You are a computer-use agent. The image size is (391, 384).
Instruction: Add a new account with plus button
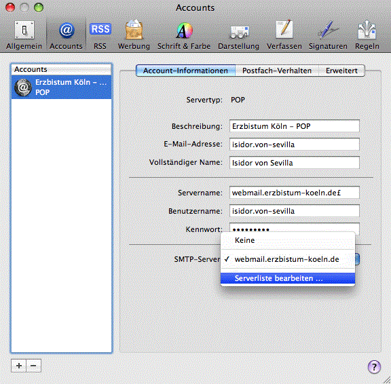[19, 366]
